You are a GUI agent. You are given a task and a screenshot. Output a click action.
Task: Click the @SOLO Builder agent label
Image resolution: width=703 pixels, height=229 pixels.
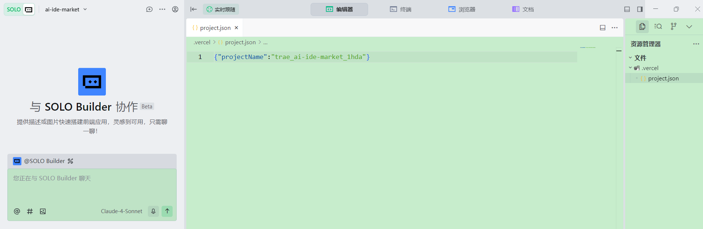45,161
